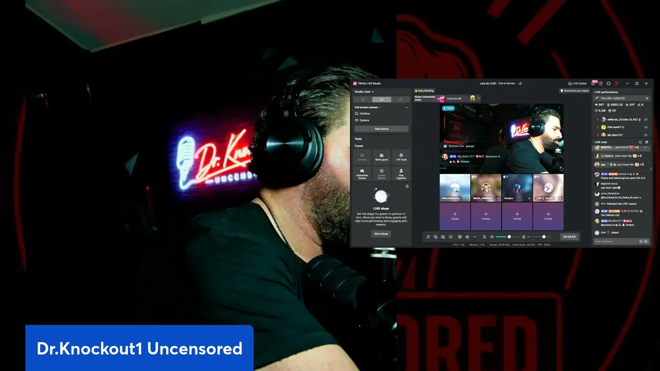Open the audio mixer settings icon
Viewport: 660px width, 371px height.
tap(484, 237)
